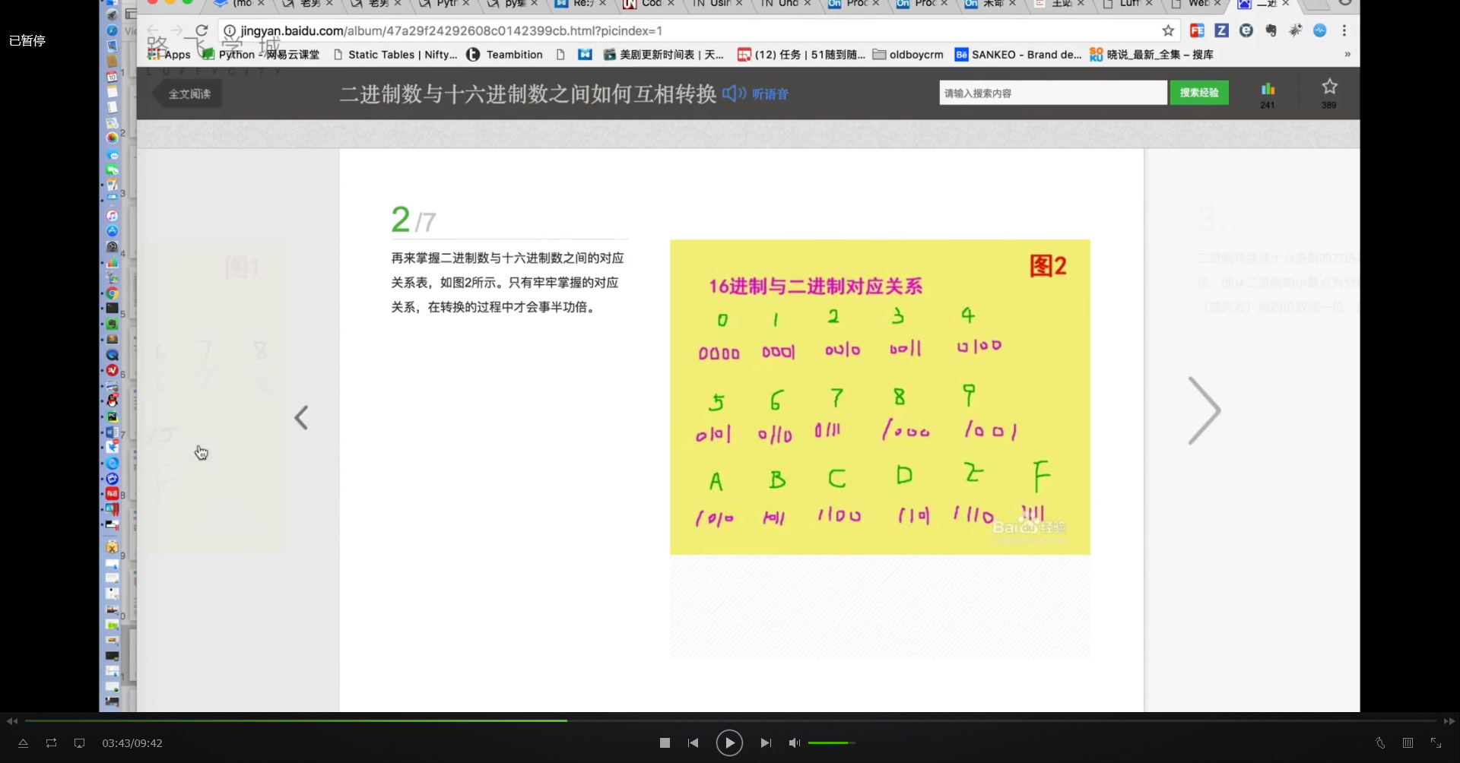Image resolution: width=1460 pixels, height=763 pixels.
Task: Open the oldboycrm bookmark folder
Action: [908, 55]
